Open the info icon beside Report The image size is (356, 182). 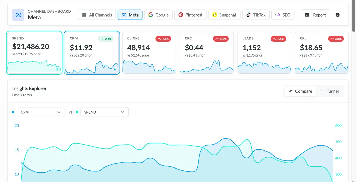(338, 15)
